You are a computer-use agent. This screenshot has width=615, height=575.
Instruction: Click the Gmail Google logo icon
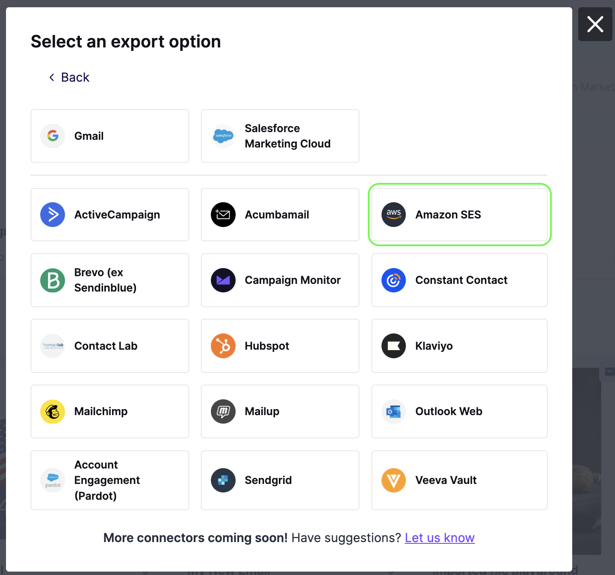tap(53, 136)
